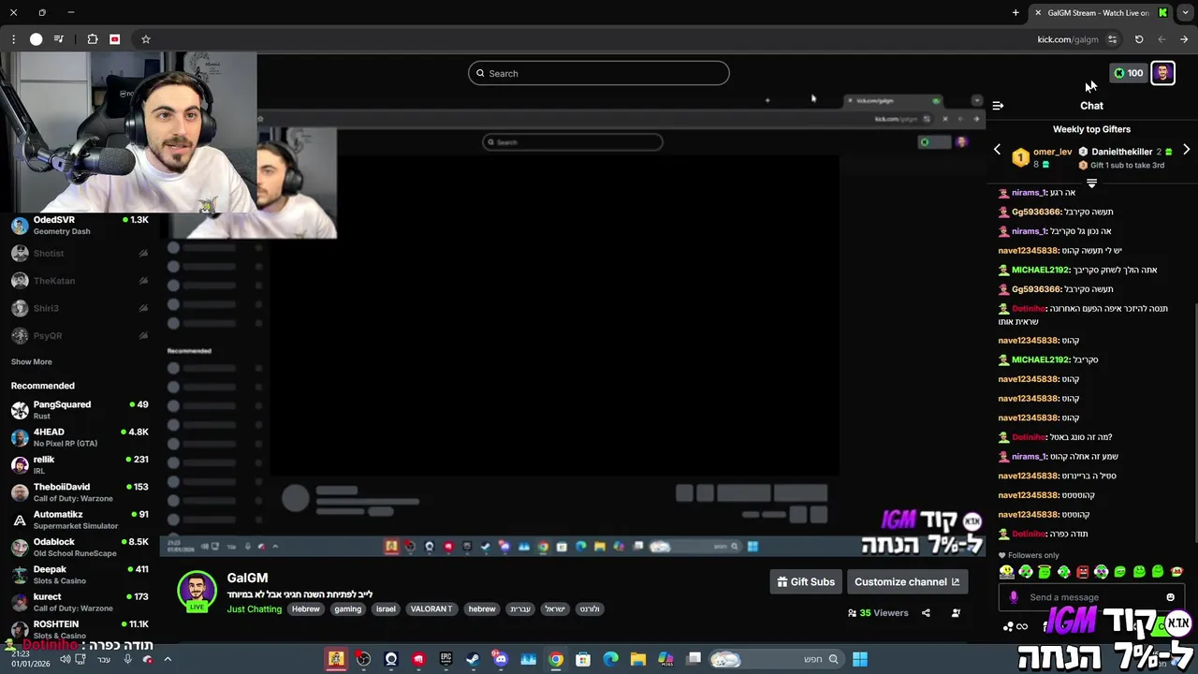The height and width of the screenshot is (674, 1198).
Task: Open TheboiiDavid recommended channel
Action: (x=80, y=492)
